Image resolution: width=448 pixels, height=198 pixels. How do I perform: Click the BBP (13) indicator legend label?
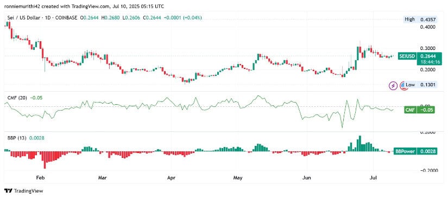click(17, 138)
